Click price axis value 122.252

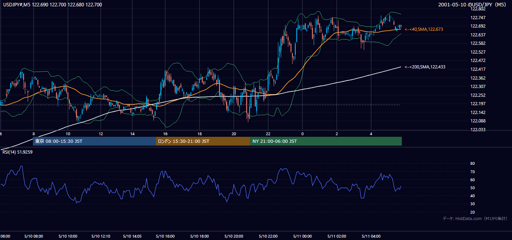click(x=479, y=95)
